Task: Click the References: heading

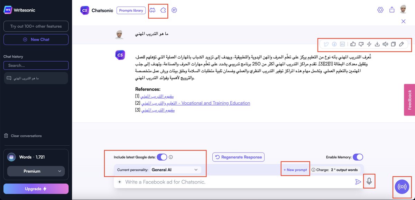Action: (x=148, y=89)
